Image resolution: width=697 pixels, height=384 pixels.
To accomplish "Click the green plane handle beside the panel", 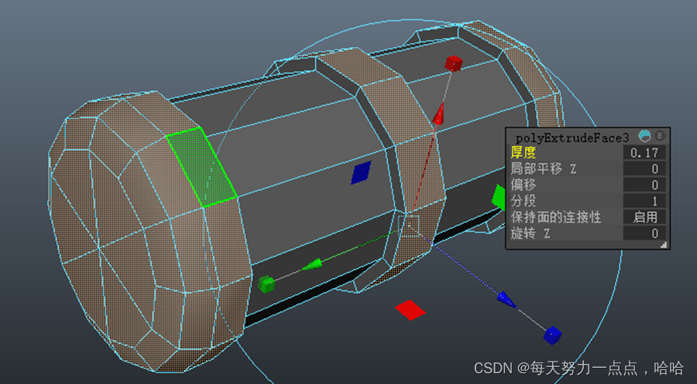I will click(x=499, y=197).
